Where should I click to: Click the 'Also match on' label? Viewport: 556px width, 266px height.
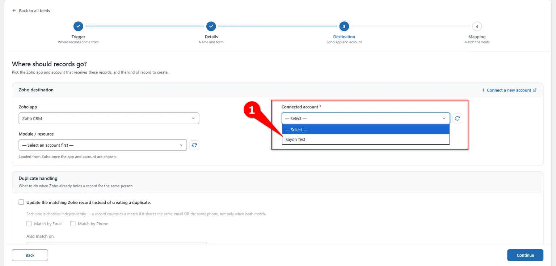coord(40,236)
